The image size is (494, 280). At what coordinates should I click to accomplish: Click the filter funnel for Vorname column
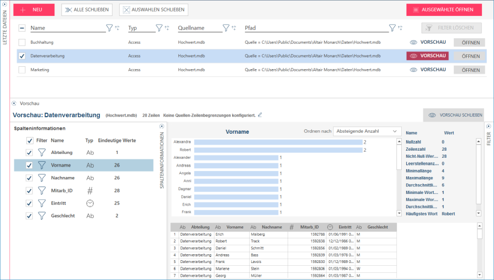pos(42,165)
